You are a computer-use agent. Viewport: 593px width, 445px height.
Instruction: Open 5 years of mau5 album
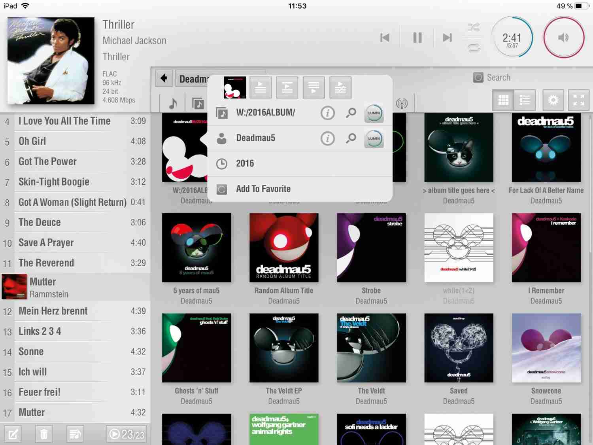[196, 248]
